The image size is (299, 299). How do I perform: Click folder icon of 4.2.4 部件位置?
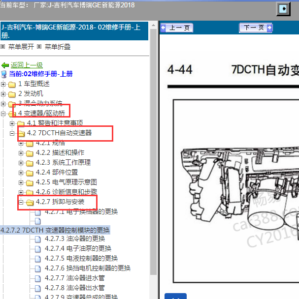[x=30, y=173]
